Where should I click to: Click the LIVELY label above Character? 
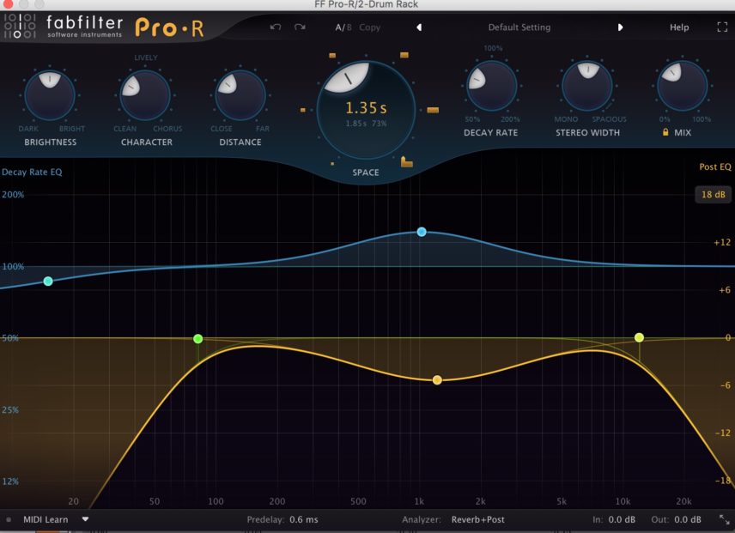point(146,58)
